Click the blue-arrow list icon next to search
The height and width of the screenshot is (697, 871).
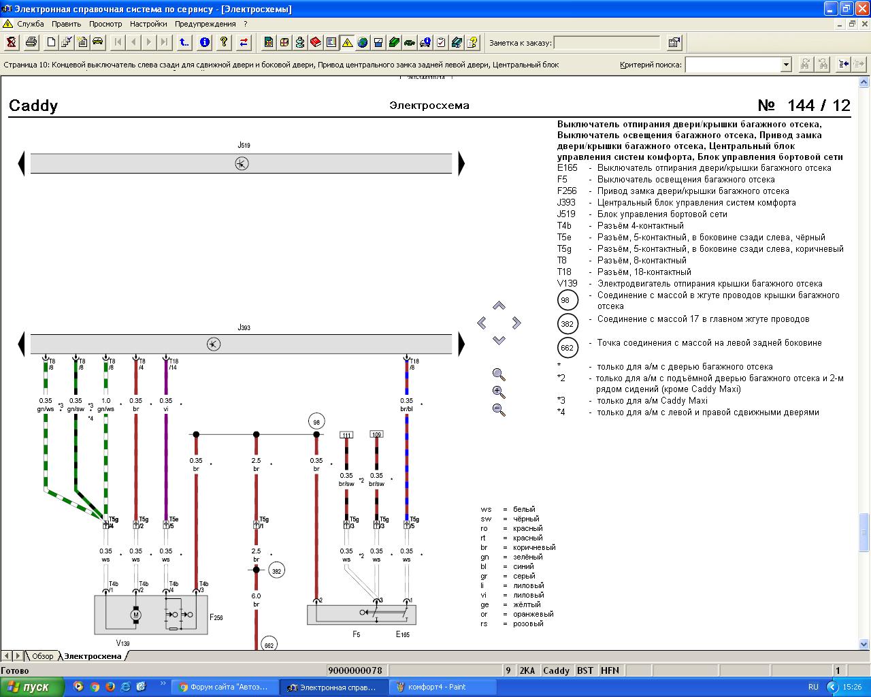pos(844,65)
